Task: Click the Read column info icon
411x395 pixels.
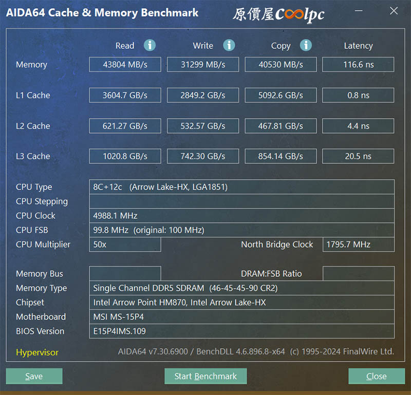Action: point(150,45)
